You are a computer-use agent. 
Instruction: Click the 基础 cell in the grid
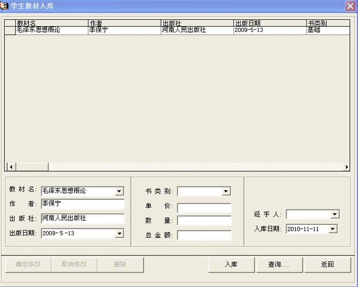pos(328,30)
